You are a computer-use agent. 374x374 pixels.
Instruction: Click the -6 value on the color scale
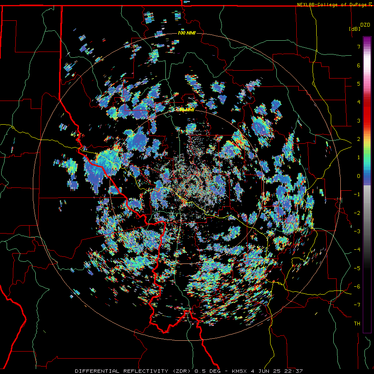pos(357,287)
